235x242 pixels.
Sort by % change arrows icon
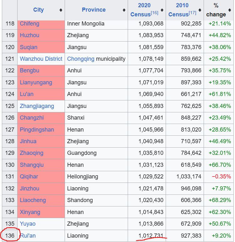point(230,10)
